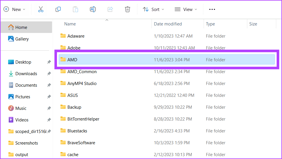Unpin Desktop using its pin icon
Viewport: 282px width, 159px height.
click(49, 62)
